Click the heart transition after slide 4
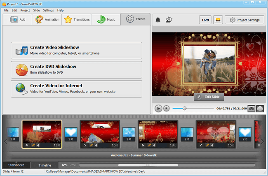 click(71, 134)
